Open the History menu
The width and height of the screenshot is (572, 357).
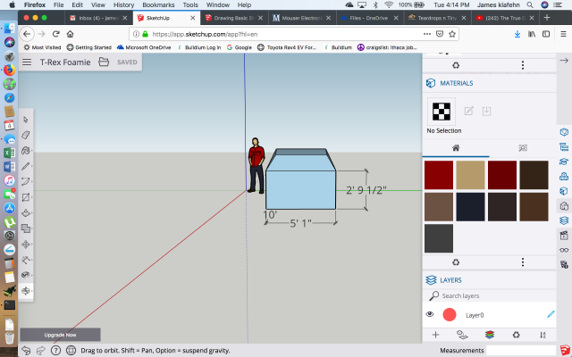[123, 4]
